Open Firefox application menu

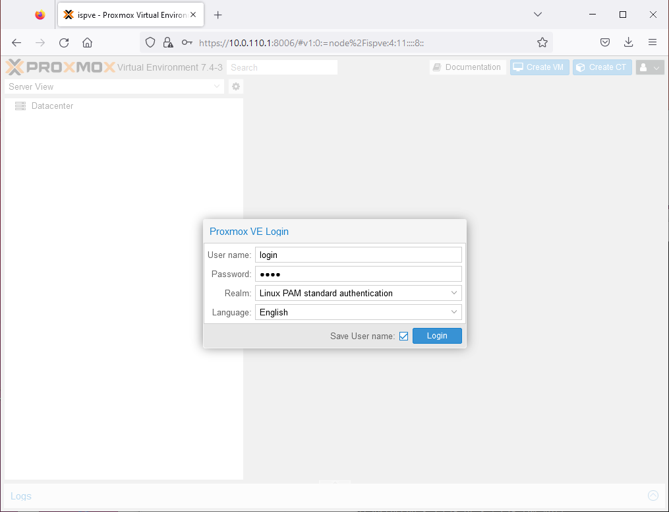pos(653,42)
